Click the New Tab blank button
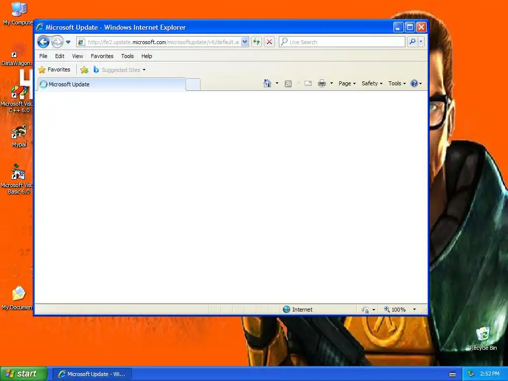 pyautogui.click(x=193, y=84)
